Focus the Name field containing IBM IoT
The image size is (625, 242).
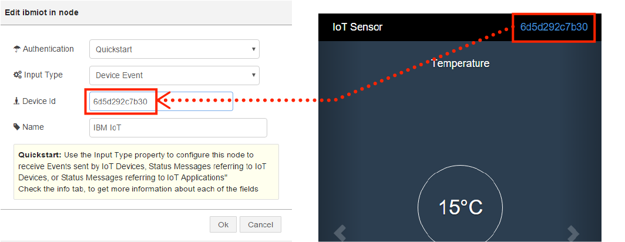coord(178,127)
